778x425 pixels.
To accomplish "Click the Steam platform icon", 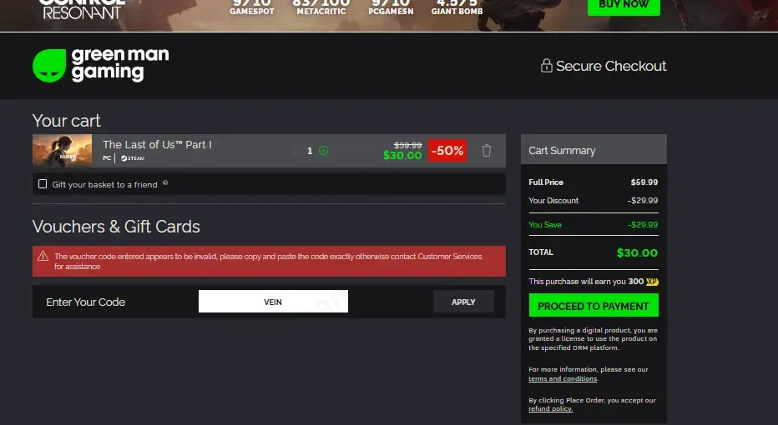I will tap(133, 158).
